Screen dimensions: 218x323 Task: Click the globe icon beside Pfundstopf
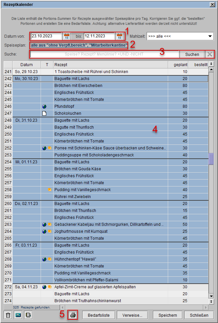pos(44,106)
